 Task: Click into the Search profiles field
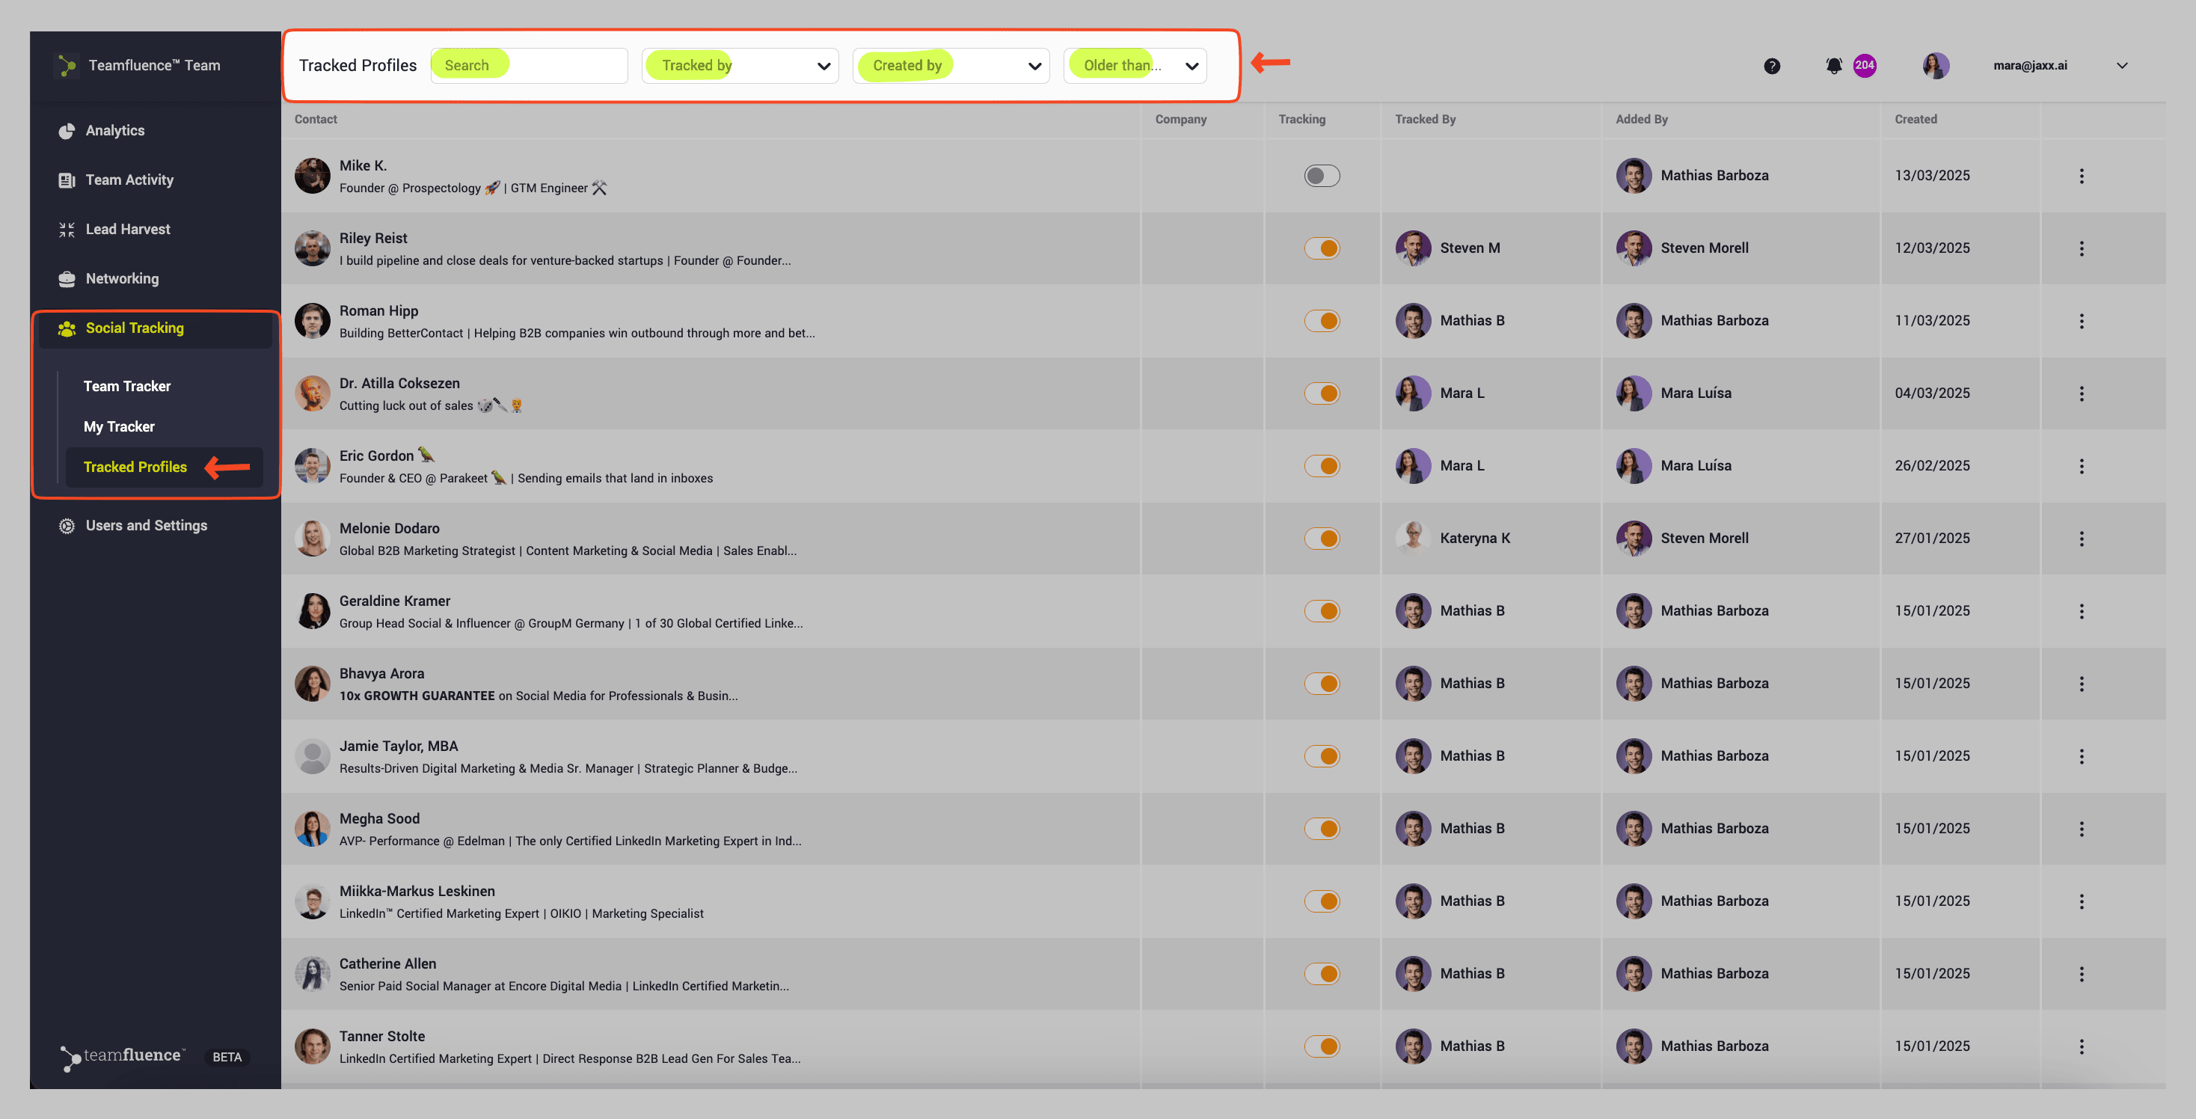click(530, 66)
